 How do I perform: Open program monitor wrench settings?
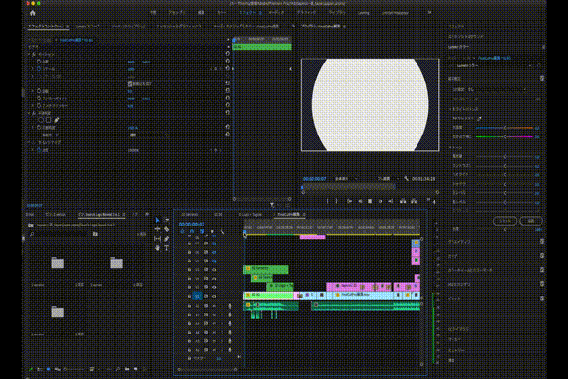pos(406,179)
